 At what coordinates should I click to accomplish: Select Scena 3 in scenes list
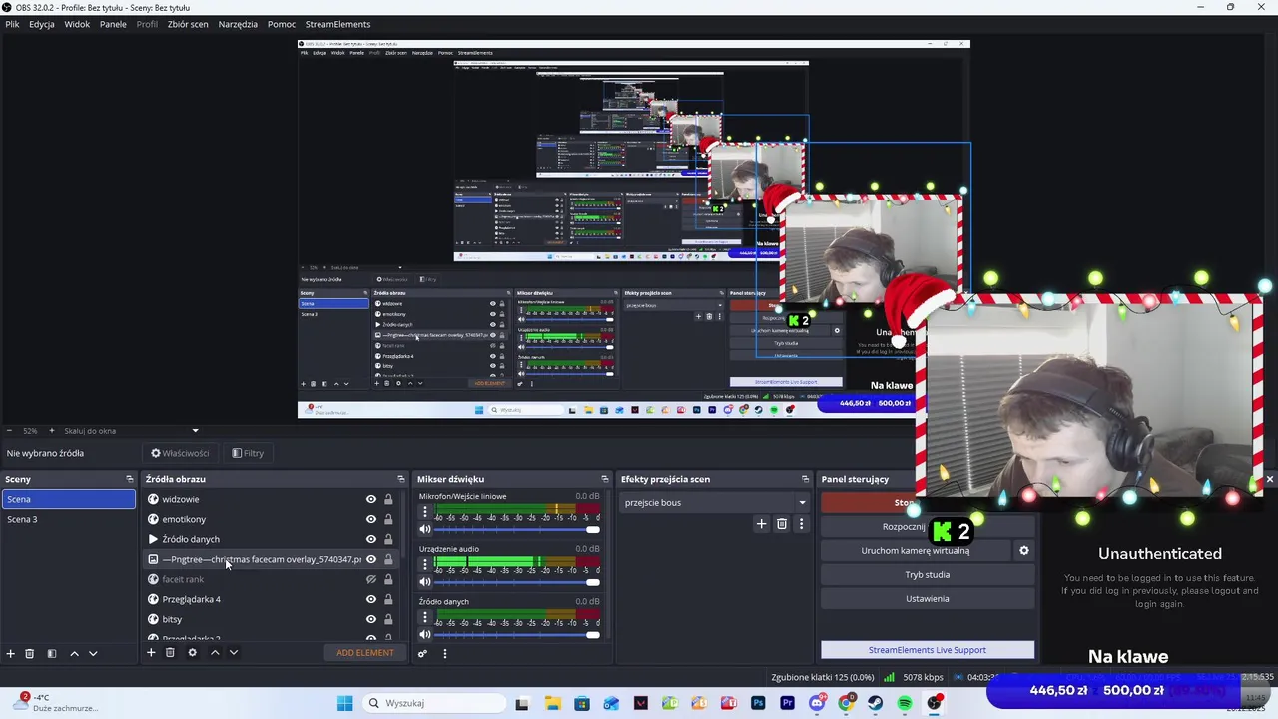coord(68,519)
